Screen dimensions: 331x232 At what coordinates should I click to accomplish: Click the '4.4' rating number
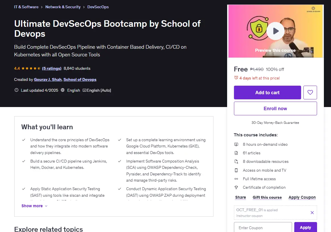coord(17,68)
